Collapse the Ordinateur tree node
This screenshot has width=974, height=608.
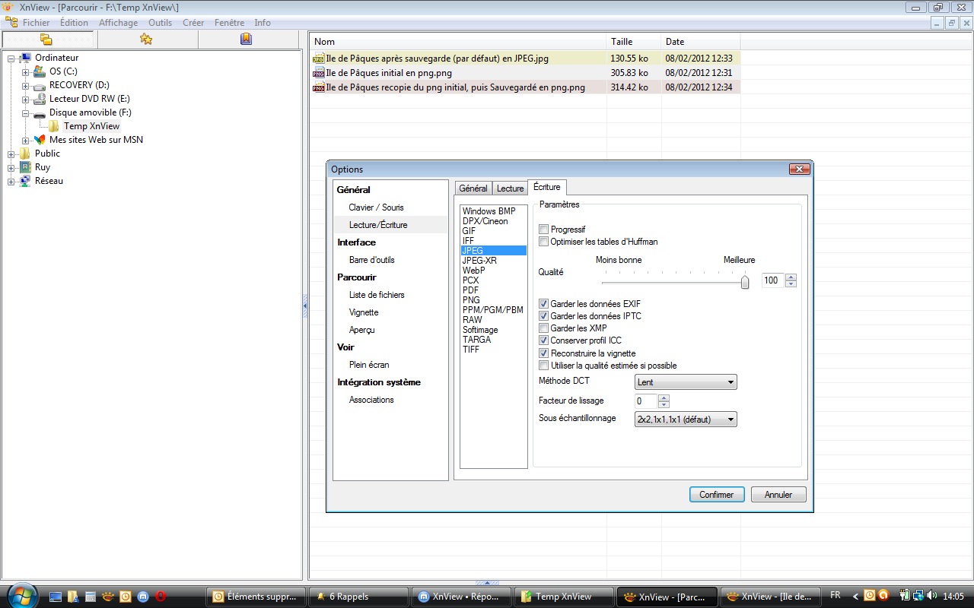click(11, 58)
